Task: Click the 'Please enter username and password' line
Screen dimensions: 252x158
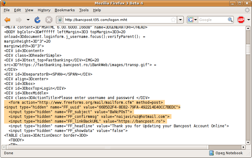Action: pyautogui.click(x=77, y=97)
